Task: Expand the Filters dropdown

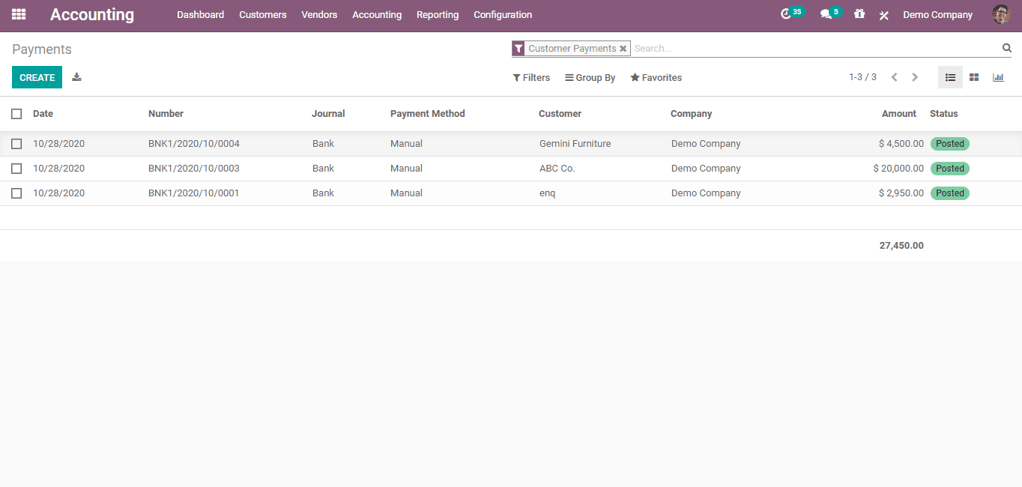Action: point(531,78)
